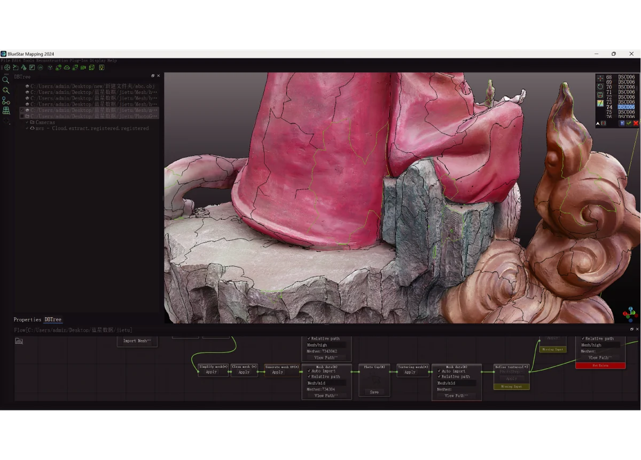This screenshot has width=641, height=460.
Task: Click the blue question mark help icon
Action: pos(622,123)
